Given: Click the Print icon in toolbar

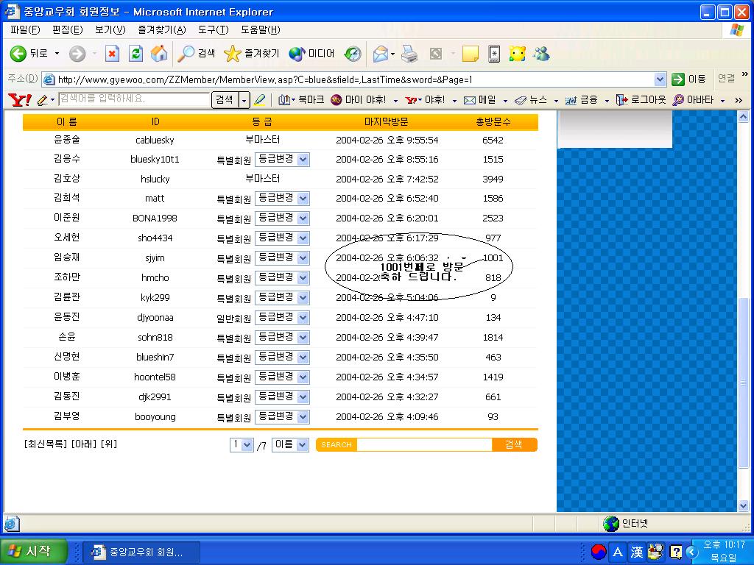Looking at the screenshot, I should point(409,54).
